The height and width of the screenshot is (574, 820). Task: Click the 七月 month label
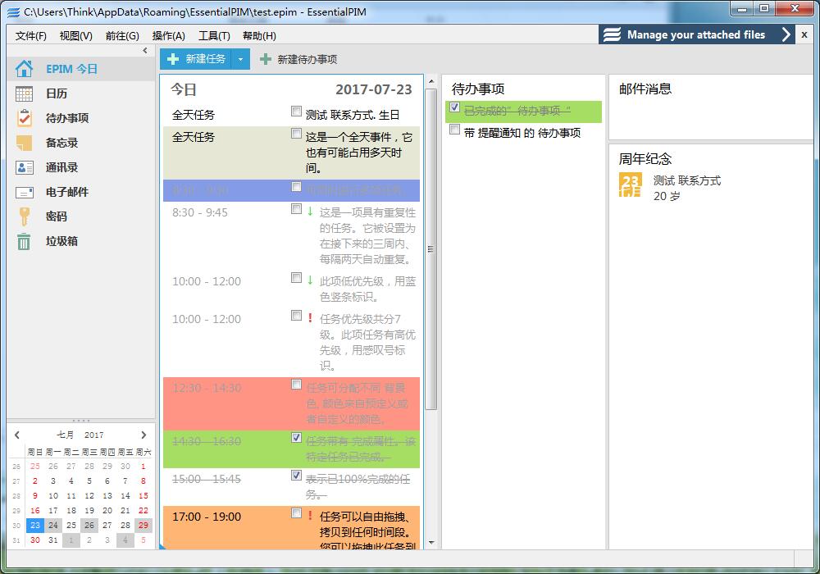pyautogui.click(x=66, y=435)
